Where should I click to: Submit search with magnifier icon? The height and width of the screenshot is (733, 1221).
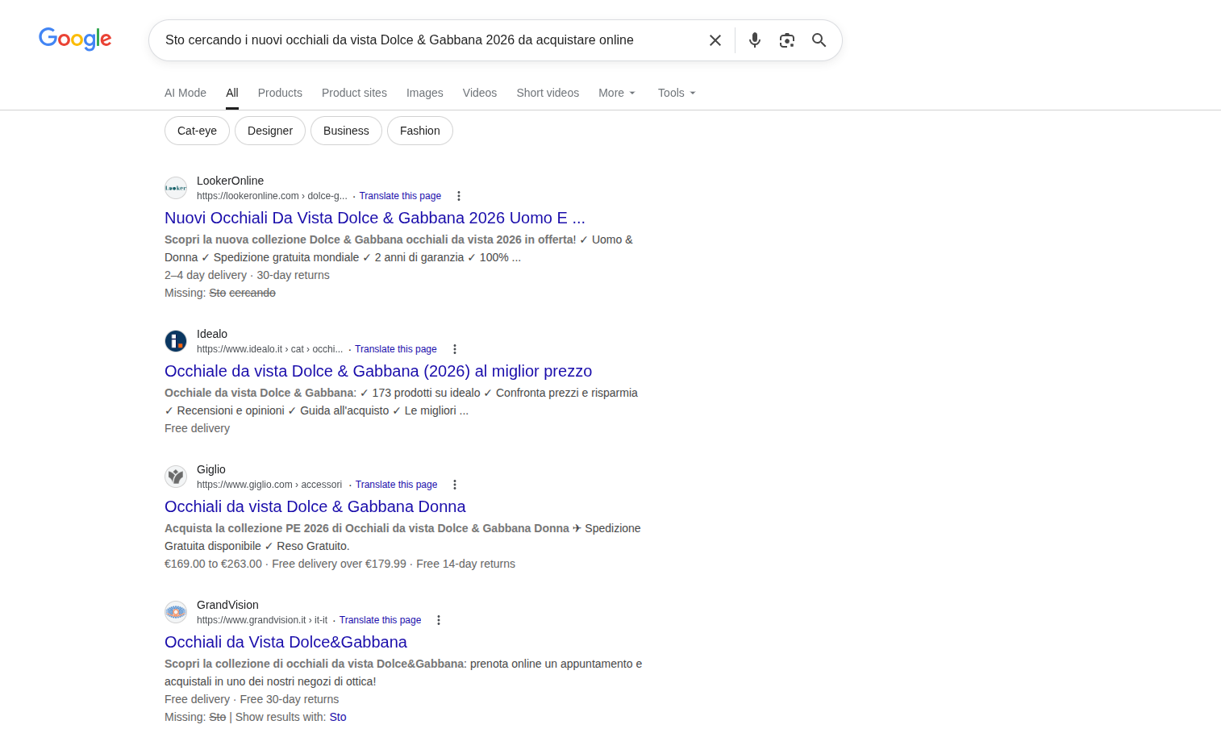point(819,40)
